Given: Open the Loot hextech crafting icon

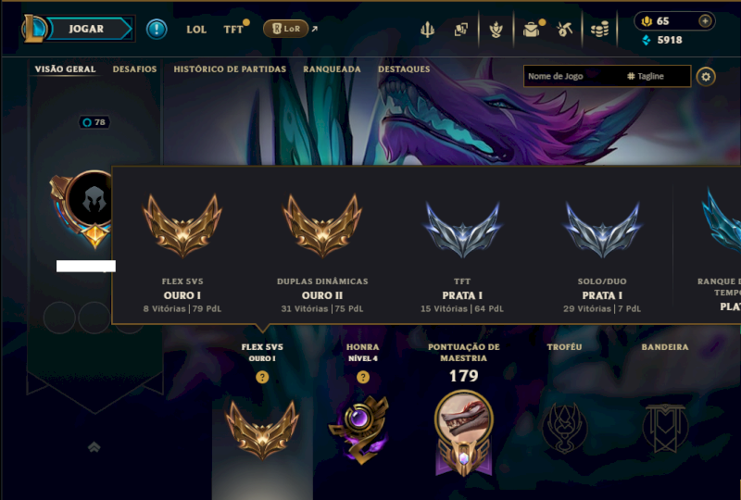Looking at the screenshot, I should click(564, 30).
